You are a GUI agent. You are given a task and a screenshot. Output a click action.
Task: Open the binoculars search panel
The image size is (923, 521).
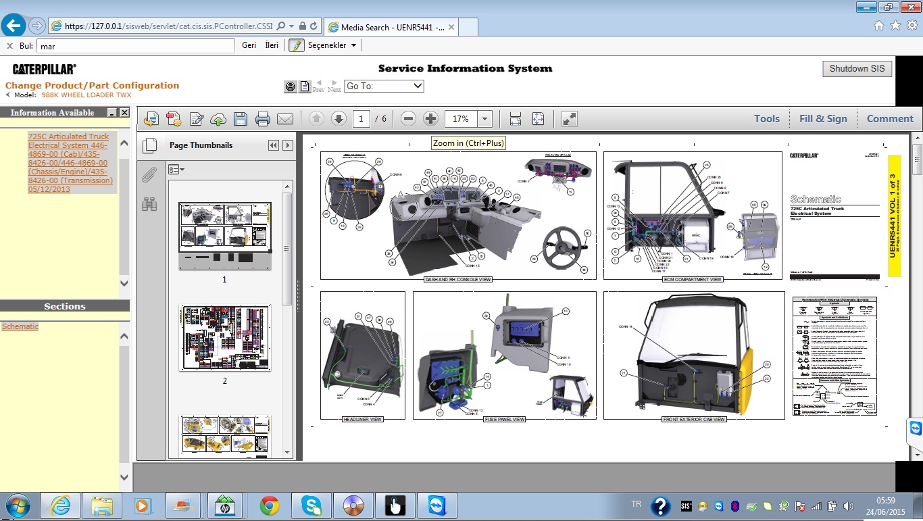(149, 203)
